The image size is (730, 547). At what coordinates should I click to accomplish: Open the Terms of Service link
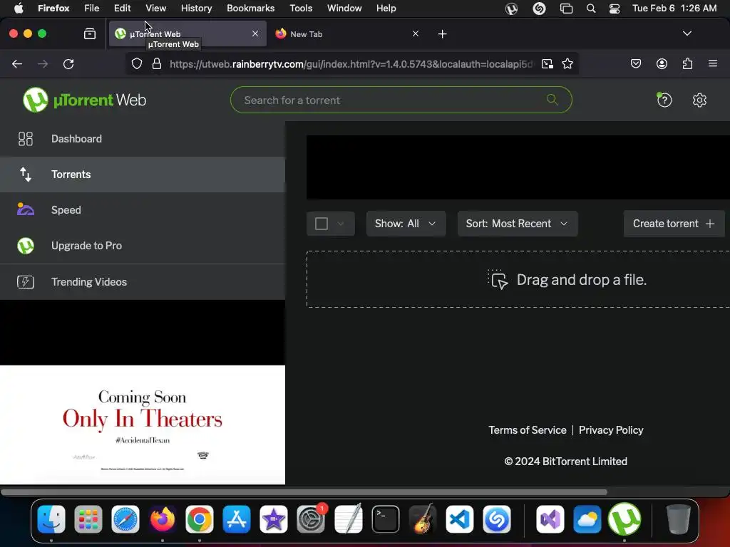click(528, 430)
